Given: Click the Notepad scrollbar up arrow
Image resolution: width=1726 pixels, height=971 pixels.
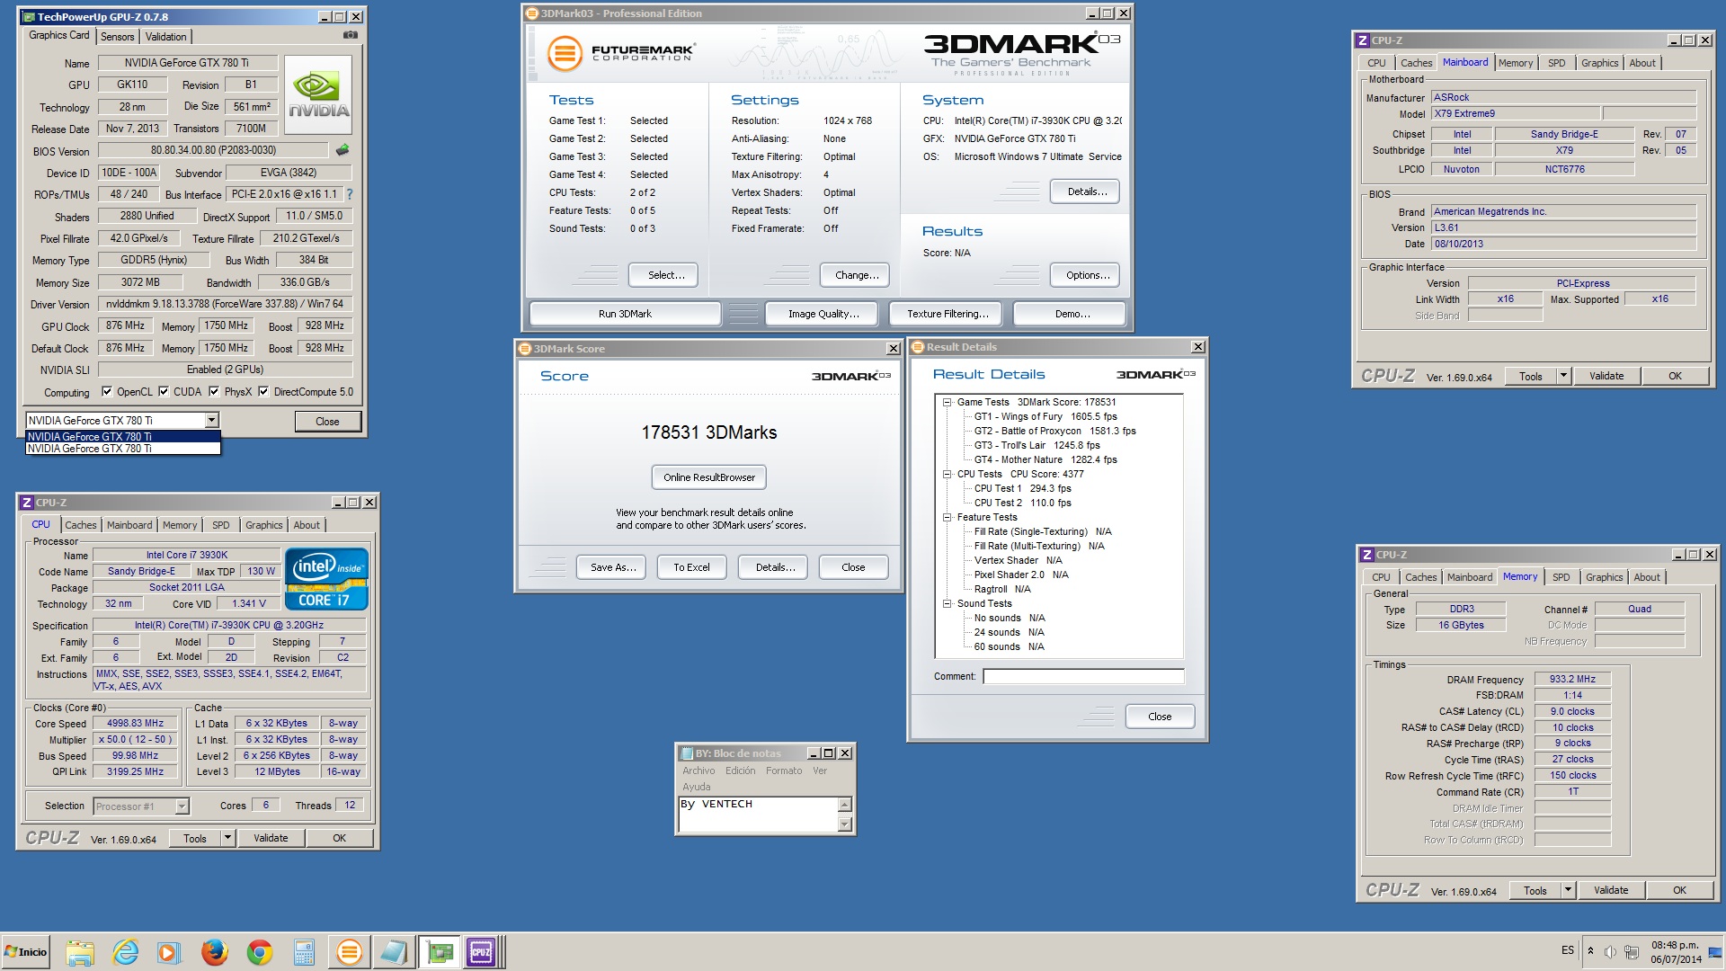Looking at the screenshot, I should (x=844, y=805).
